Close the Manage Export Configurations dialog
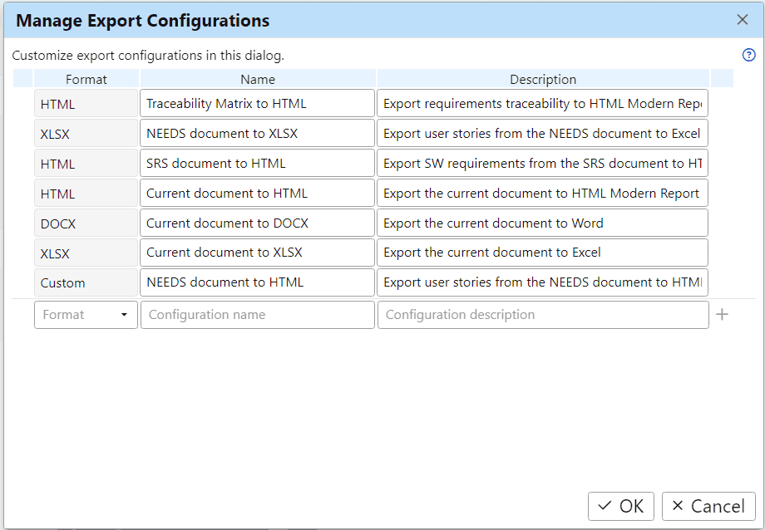765x530 pixels. [x=743, y=20]
